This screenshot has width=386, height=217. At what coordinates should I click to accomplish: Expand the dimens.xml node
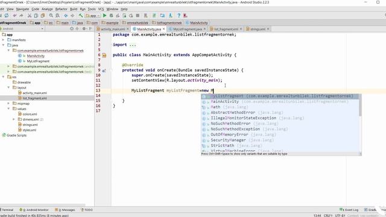[x=14, y=119]
